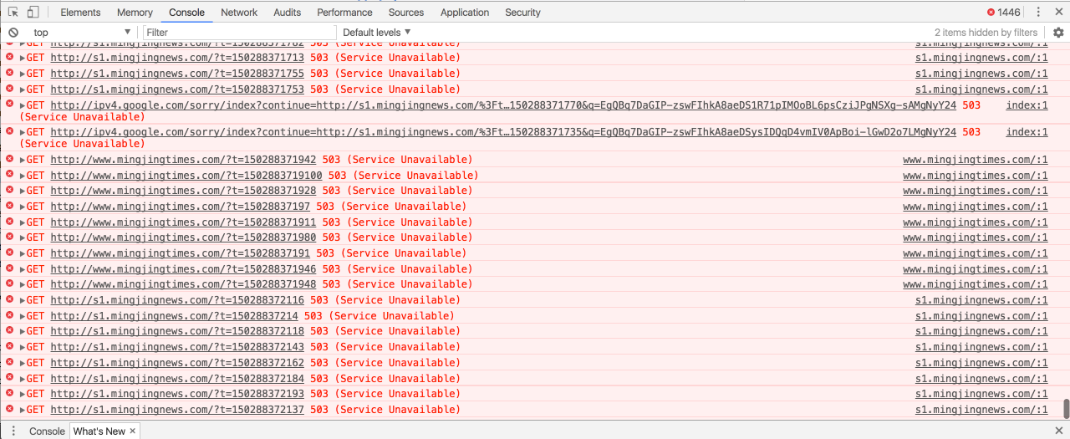
Task: Switch to the Console tab in top bar
Action: pyautogui.click(x=186, y=13)
